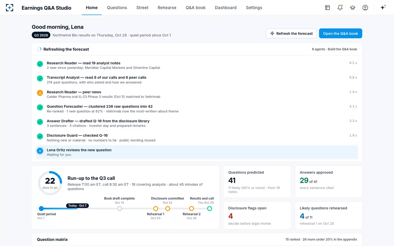This screenshot has height=246, width=394.
Task: Click the blue lightning icon beside Lena Ortiz review
Action: [x=40, y=151]
